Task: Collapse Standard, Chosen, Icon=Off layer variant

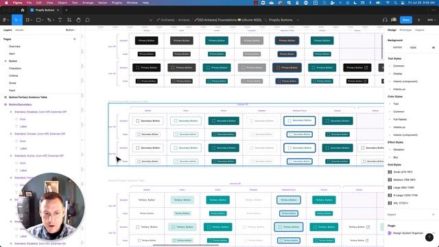Action: (11, 134)
